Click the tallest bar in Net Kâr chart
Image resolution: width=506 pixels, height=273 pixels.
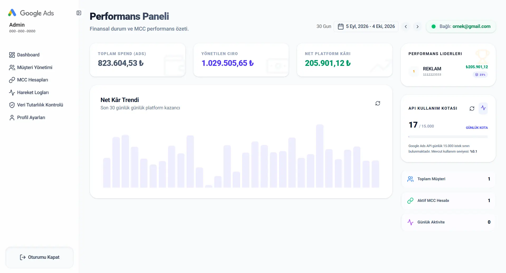(319, 156)
